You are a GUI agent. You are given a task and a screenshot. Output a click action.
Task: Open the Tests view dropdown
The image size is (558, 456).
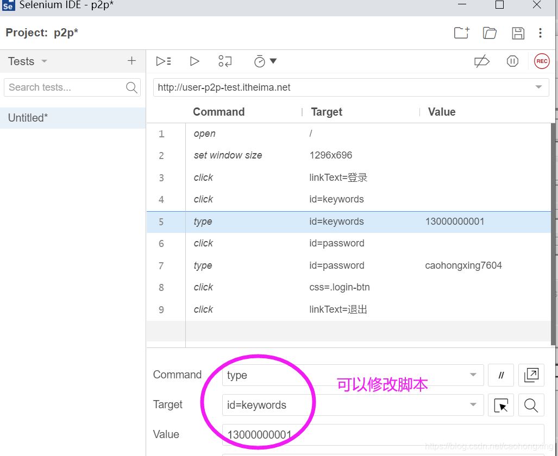point(44,61)
